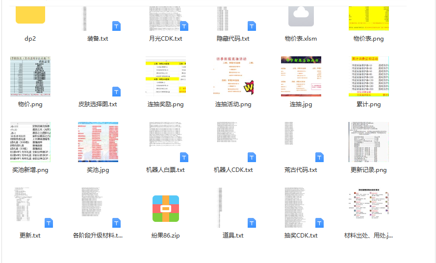Click the file name label dp2
436x263 pixels.
(30, 39)
